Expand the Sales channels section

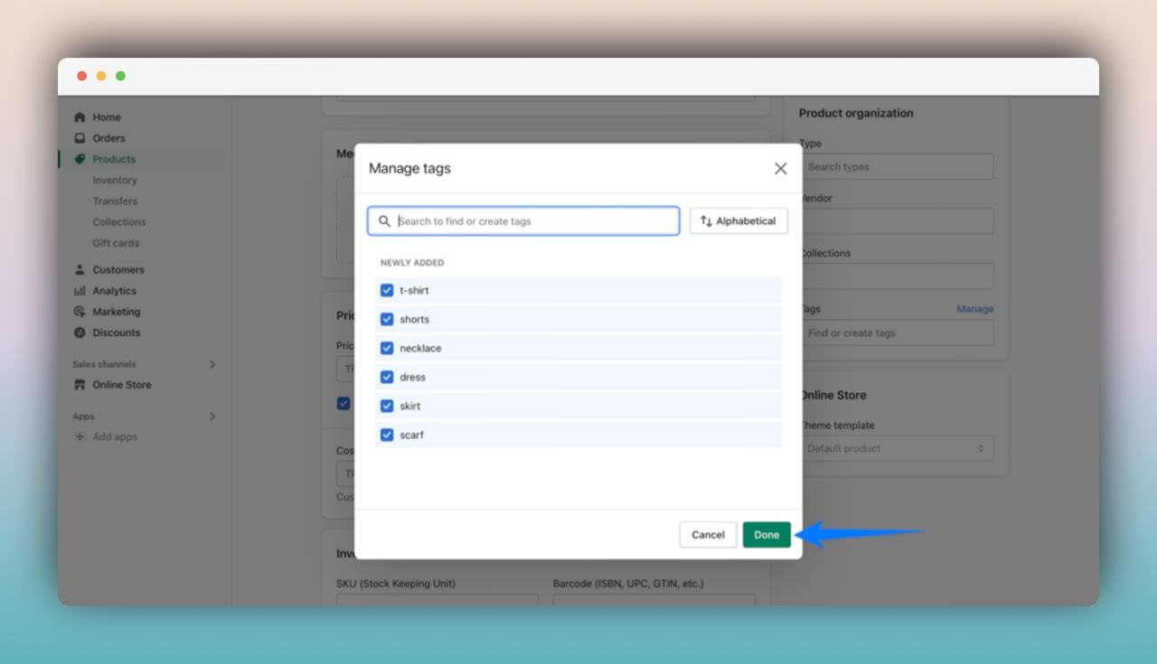(x=211, y=364)
